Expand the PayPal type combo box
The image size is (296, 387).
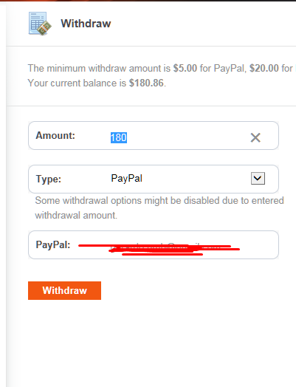pyautogui.click(x=154, y=179)
